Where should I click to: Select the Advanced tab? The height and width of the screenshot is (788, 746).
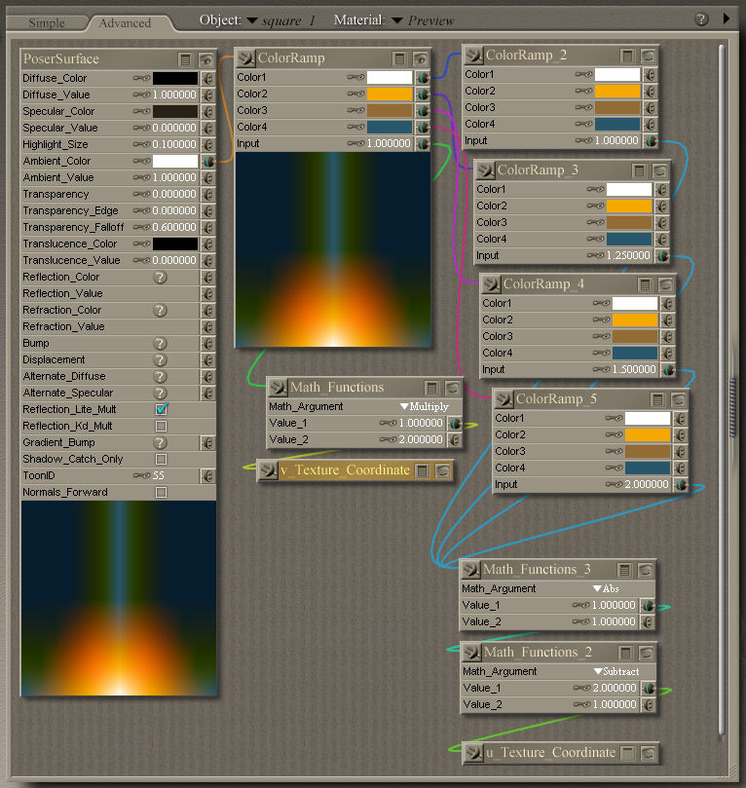125,22
